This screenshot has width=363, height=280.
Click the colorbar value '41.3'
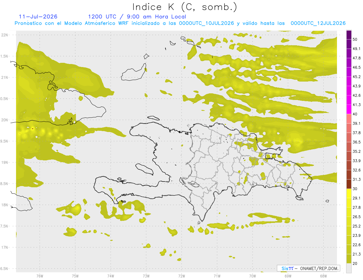pyautogui.click(x=357, y=105)
